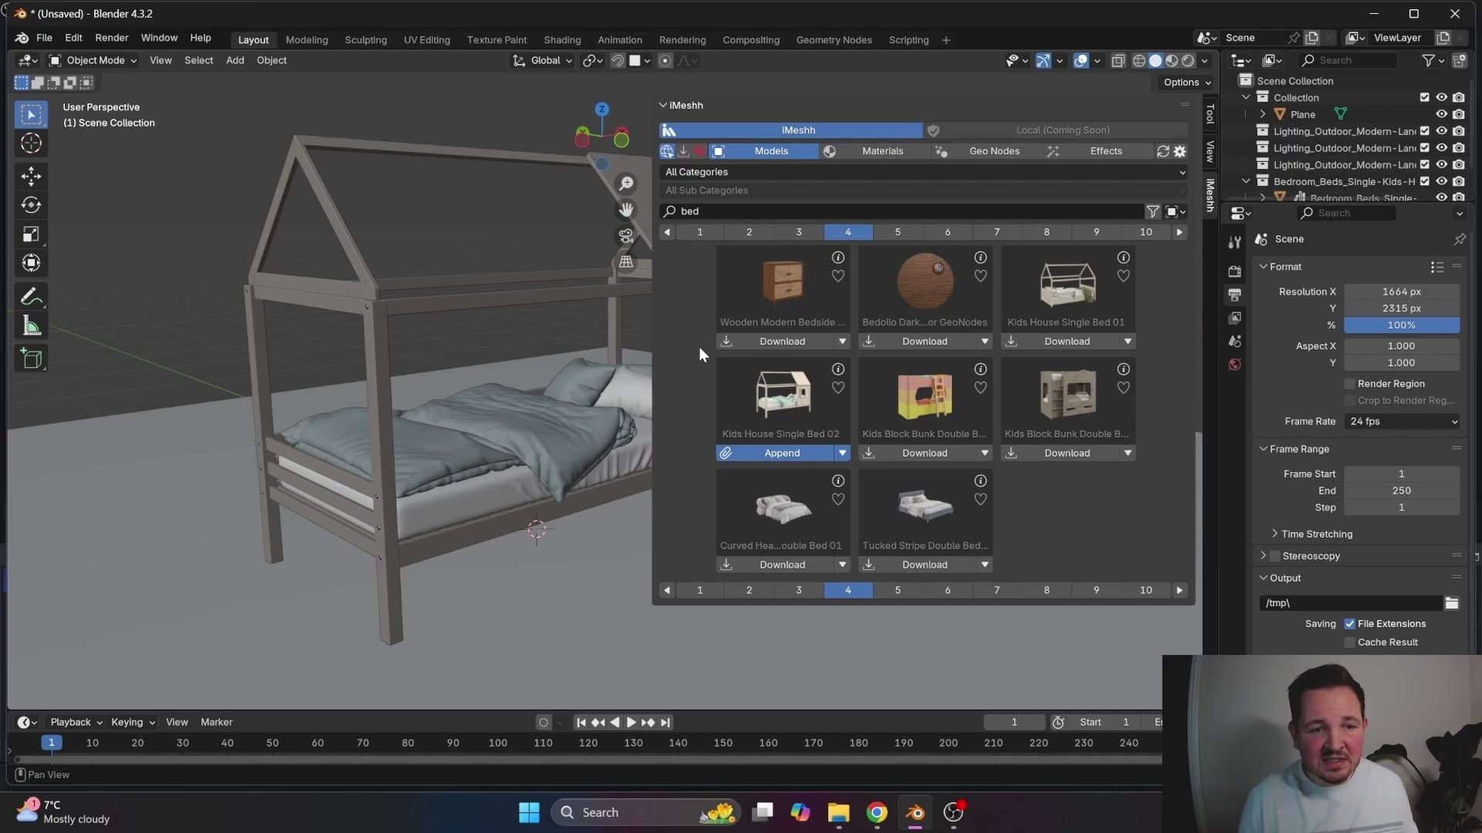Activate the 3D Cursor tool
The image size is (1482, 833).
pyautogui.click(x=31, y=143)
